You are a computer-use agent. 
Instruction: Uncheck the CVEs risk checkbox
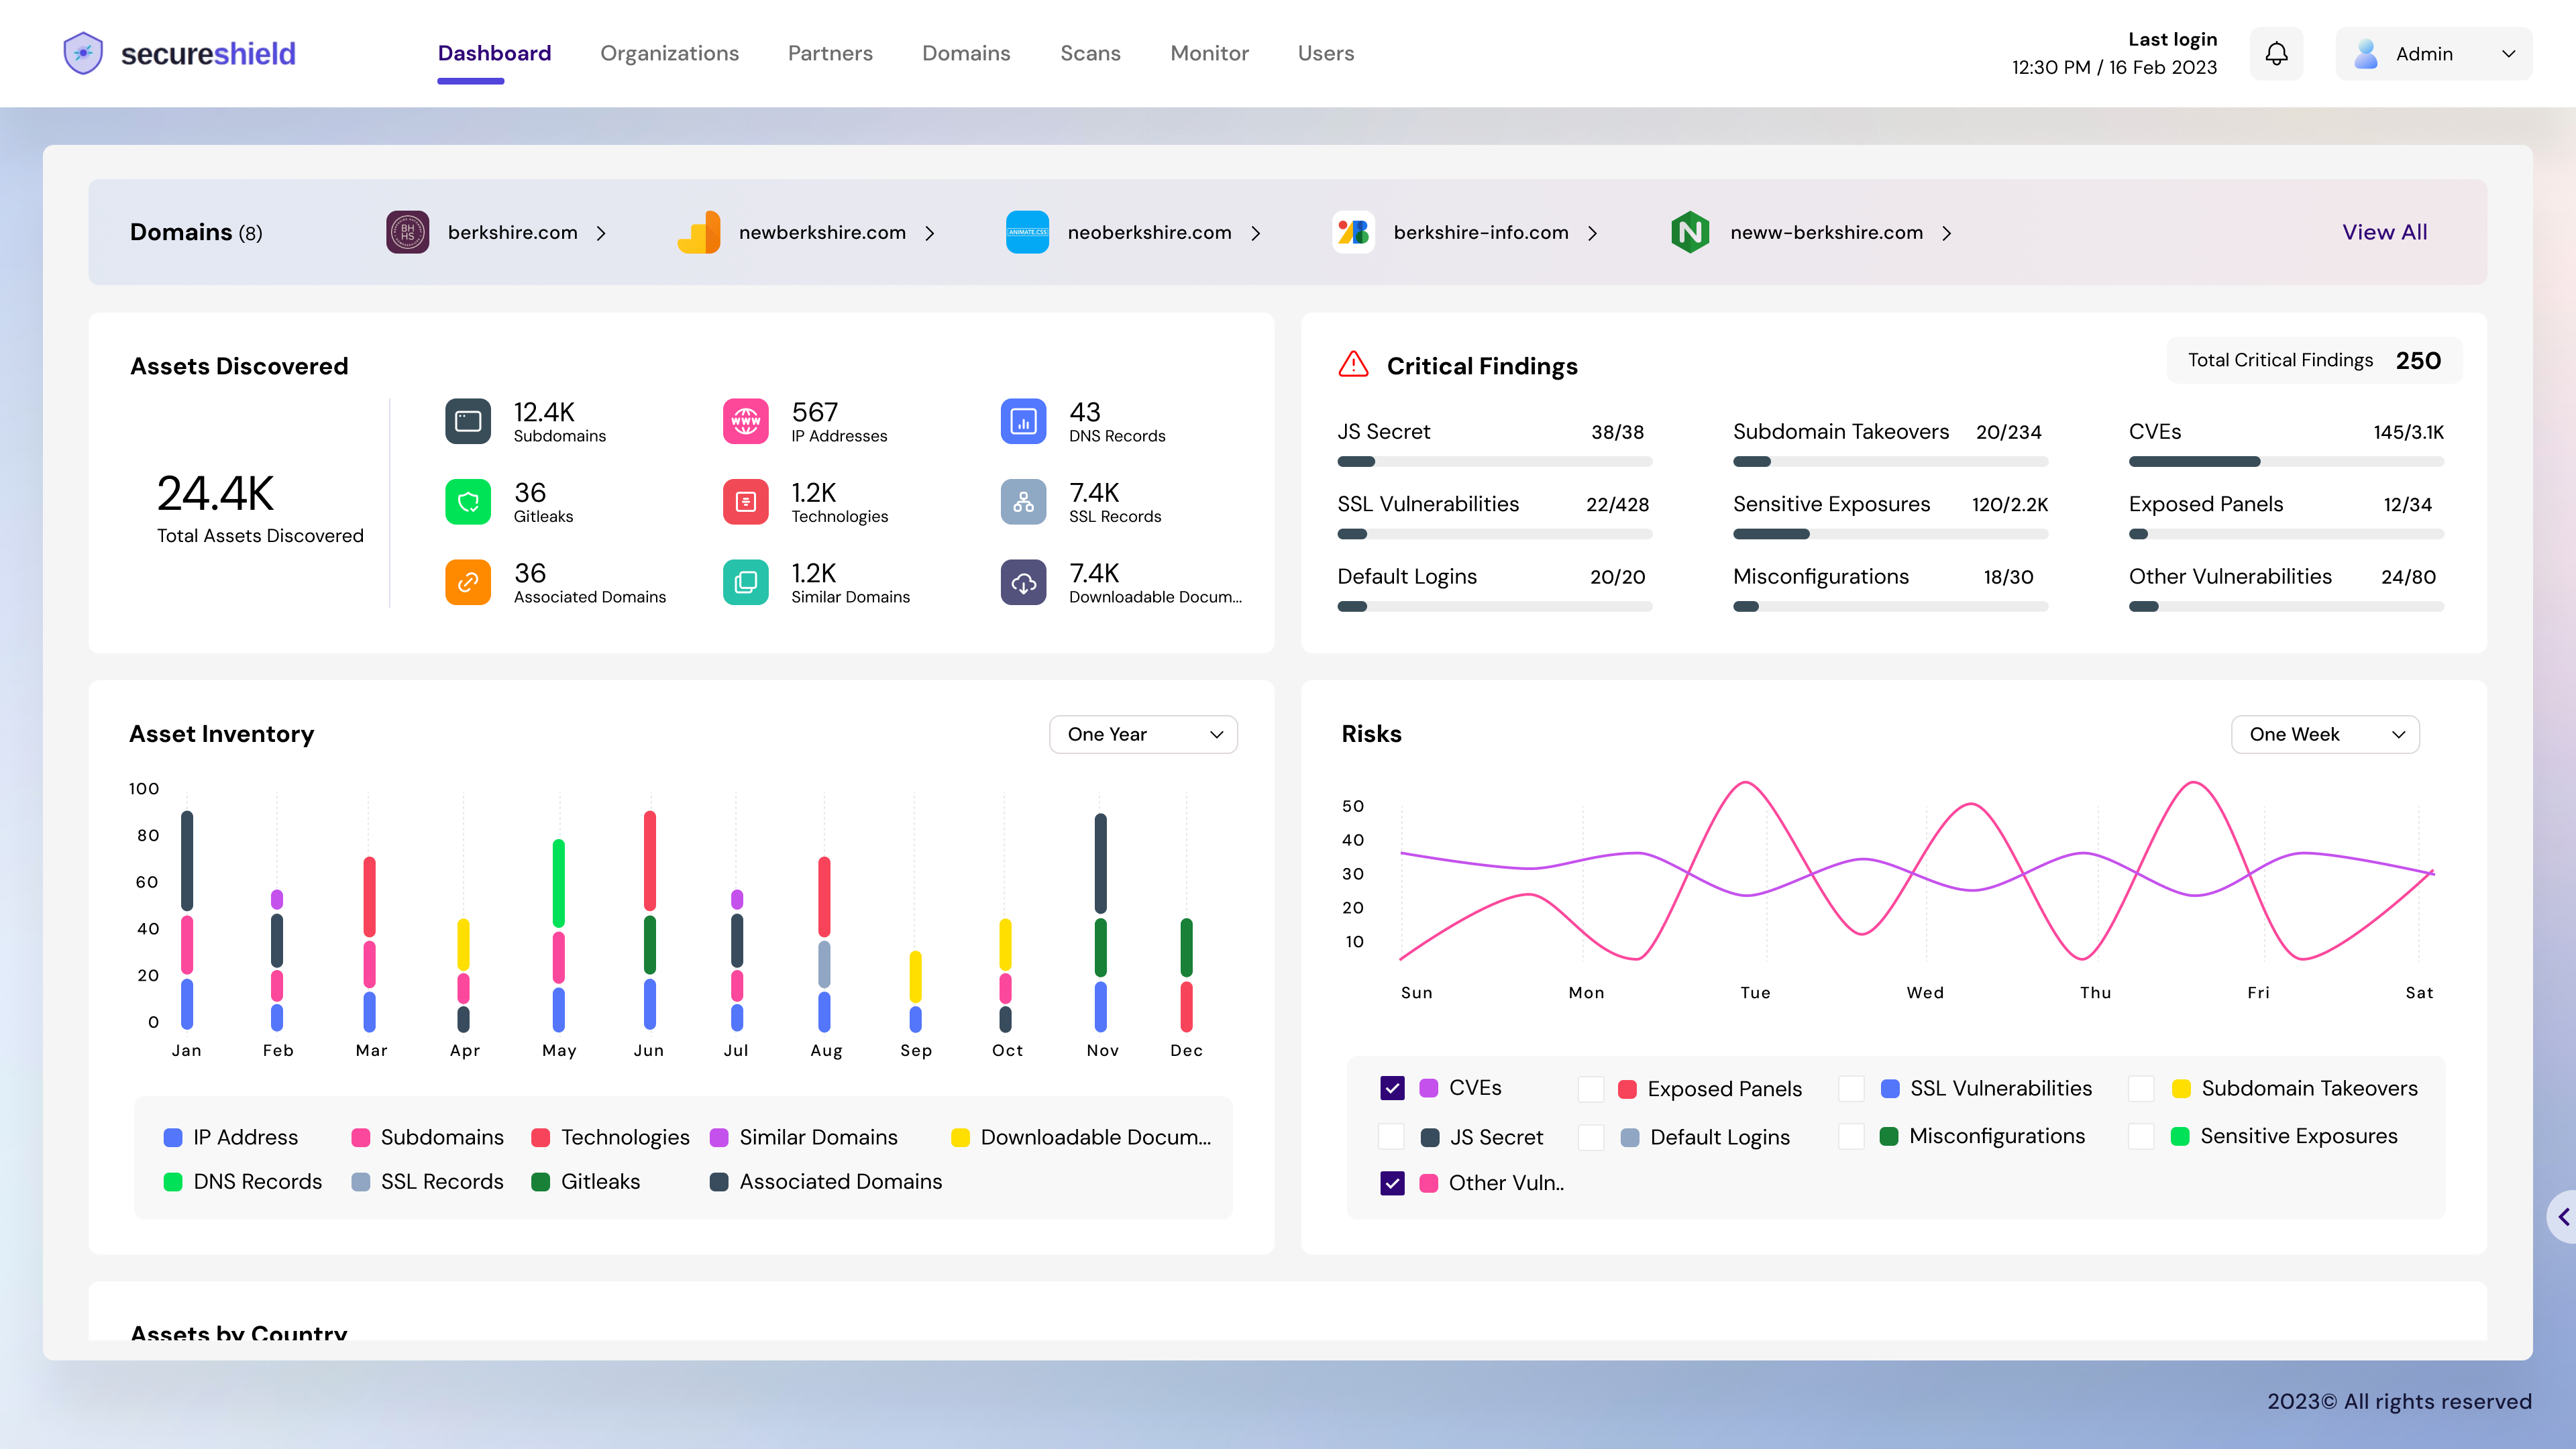(x=1392, y=1088)
